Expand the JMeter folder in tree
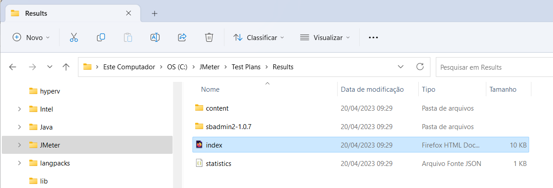This screenshot has height=188, width=553. 19,145
